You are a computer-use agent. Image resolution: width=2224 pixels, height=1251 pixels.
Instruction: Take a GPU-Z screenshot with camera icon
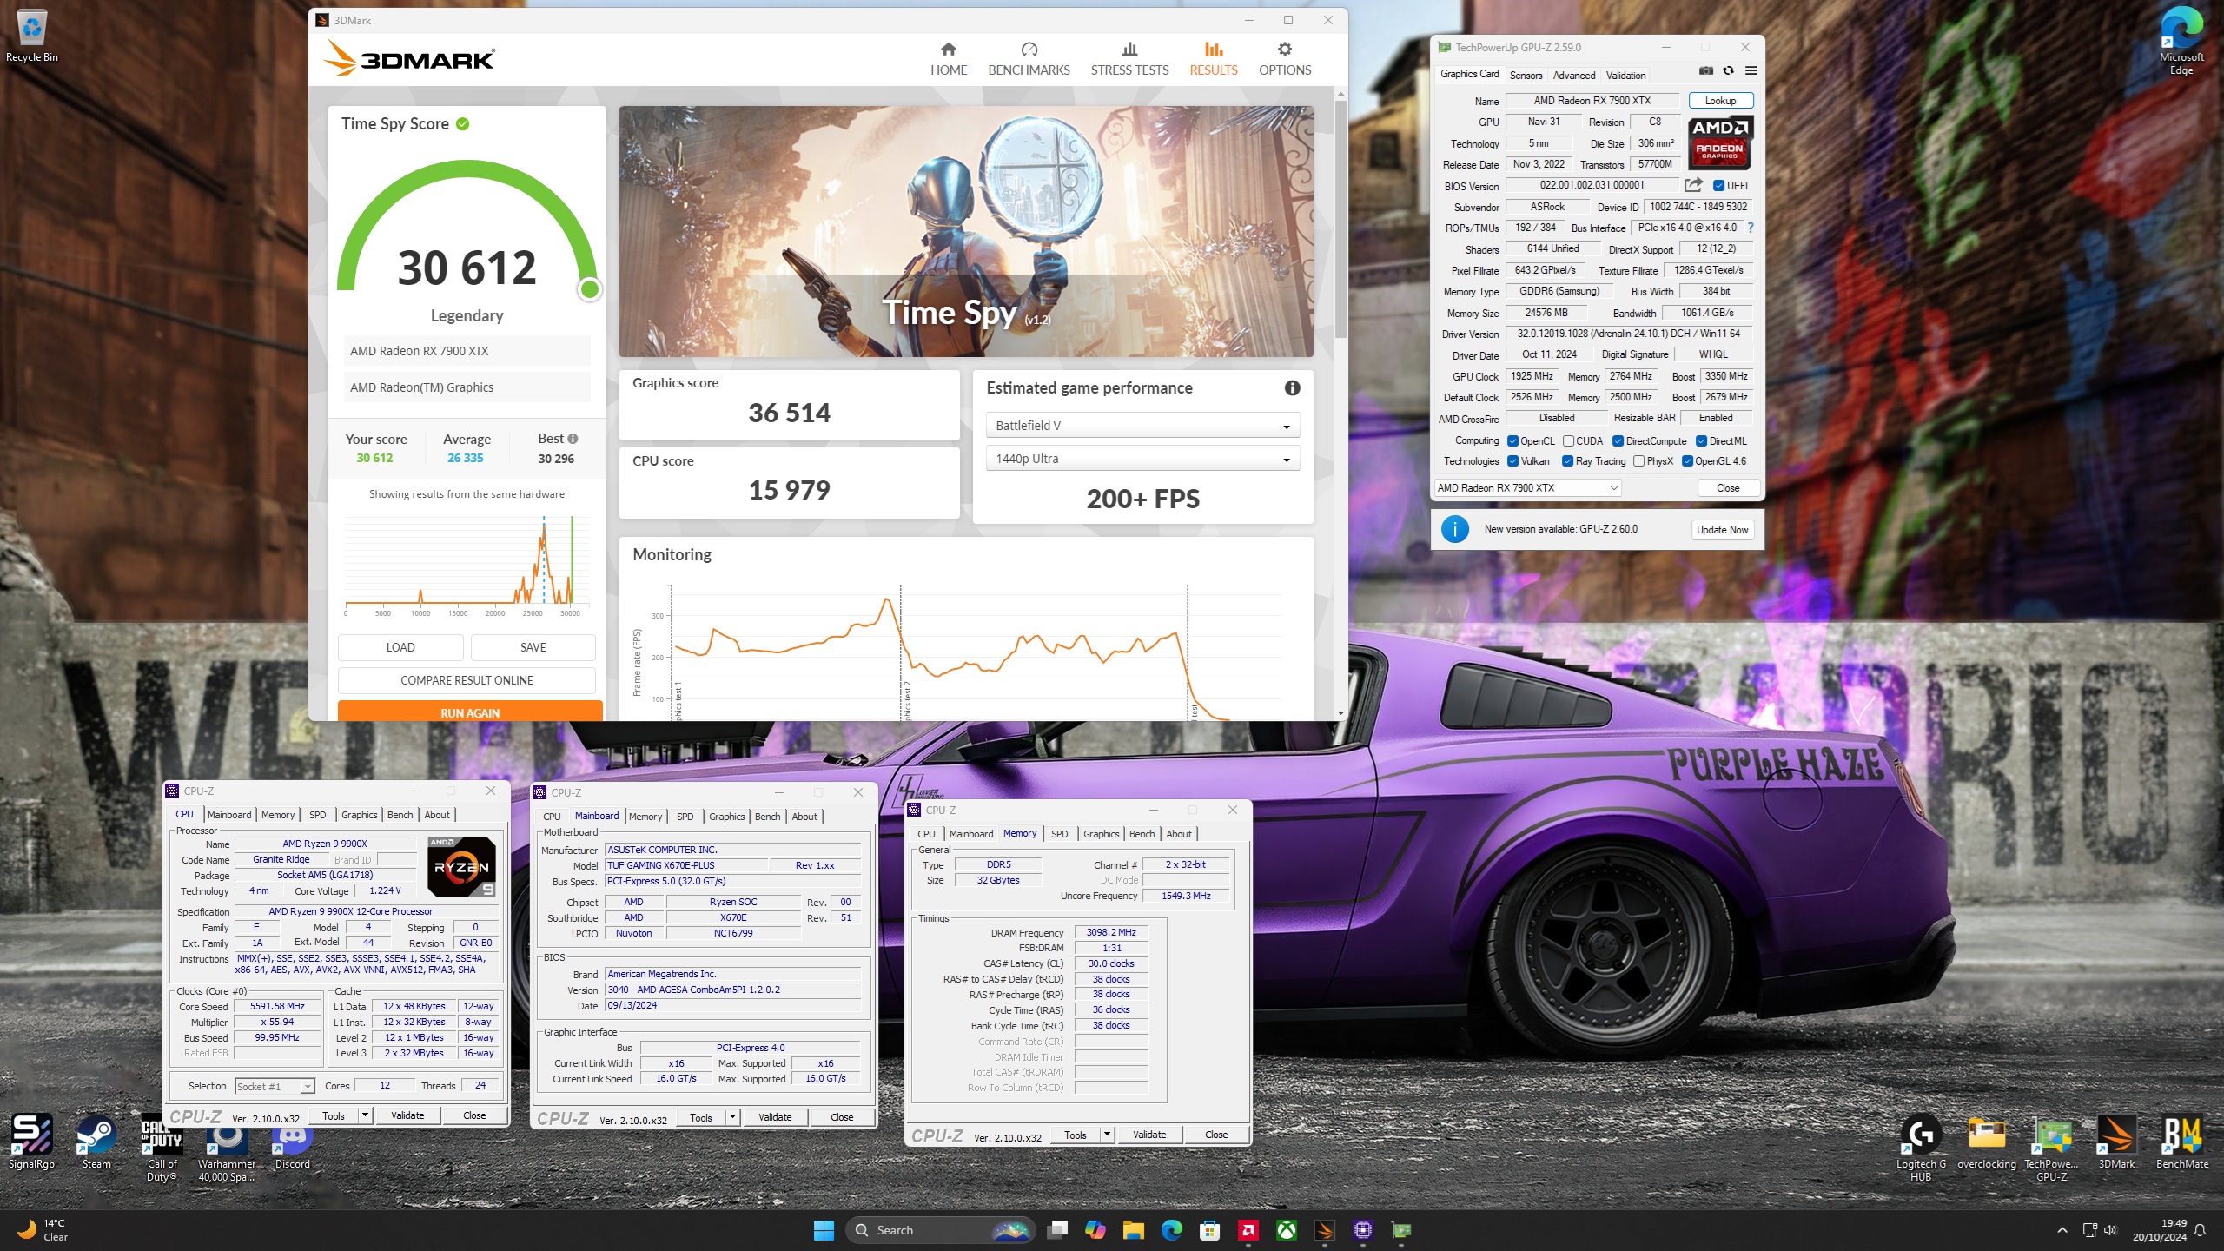click(1705, 71)
